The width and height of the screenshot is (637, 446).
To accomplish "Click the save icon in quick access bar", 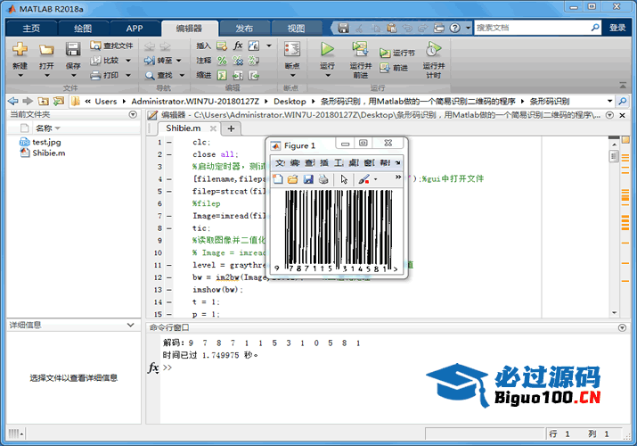I will click(x=343, y=28).
